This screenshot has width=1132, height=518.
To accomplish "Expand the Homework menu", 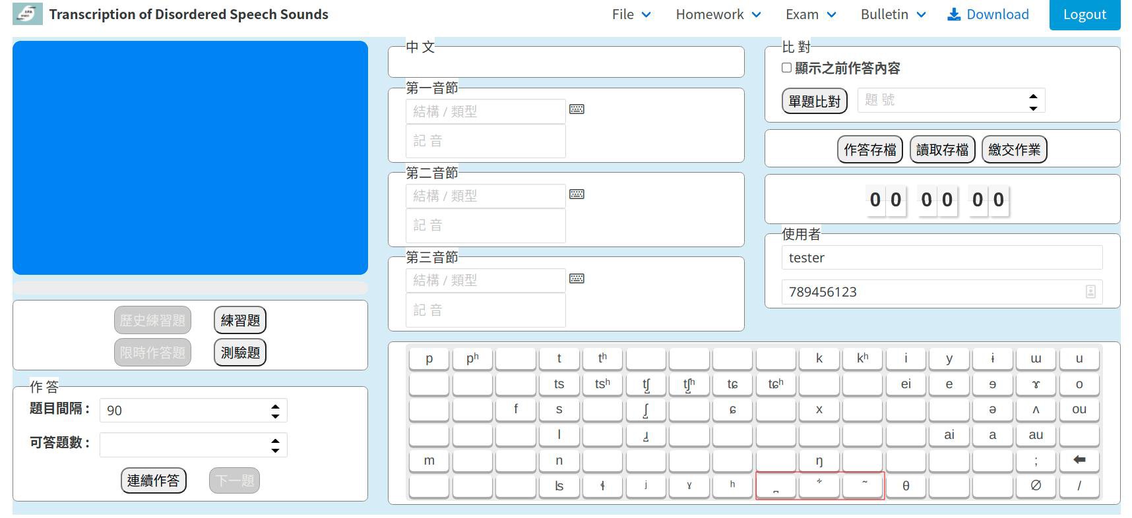I will [718, 14].
